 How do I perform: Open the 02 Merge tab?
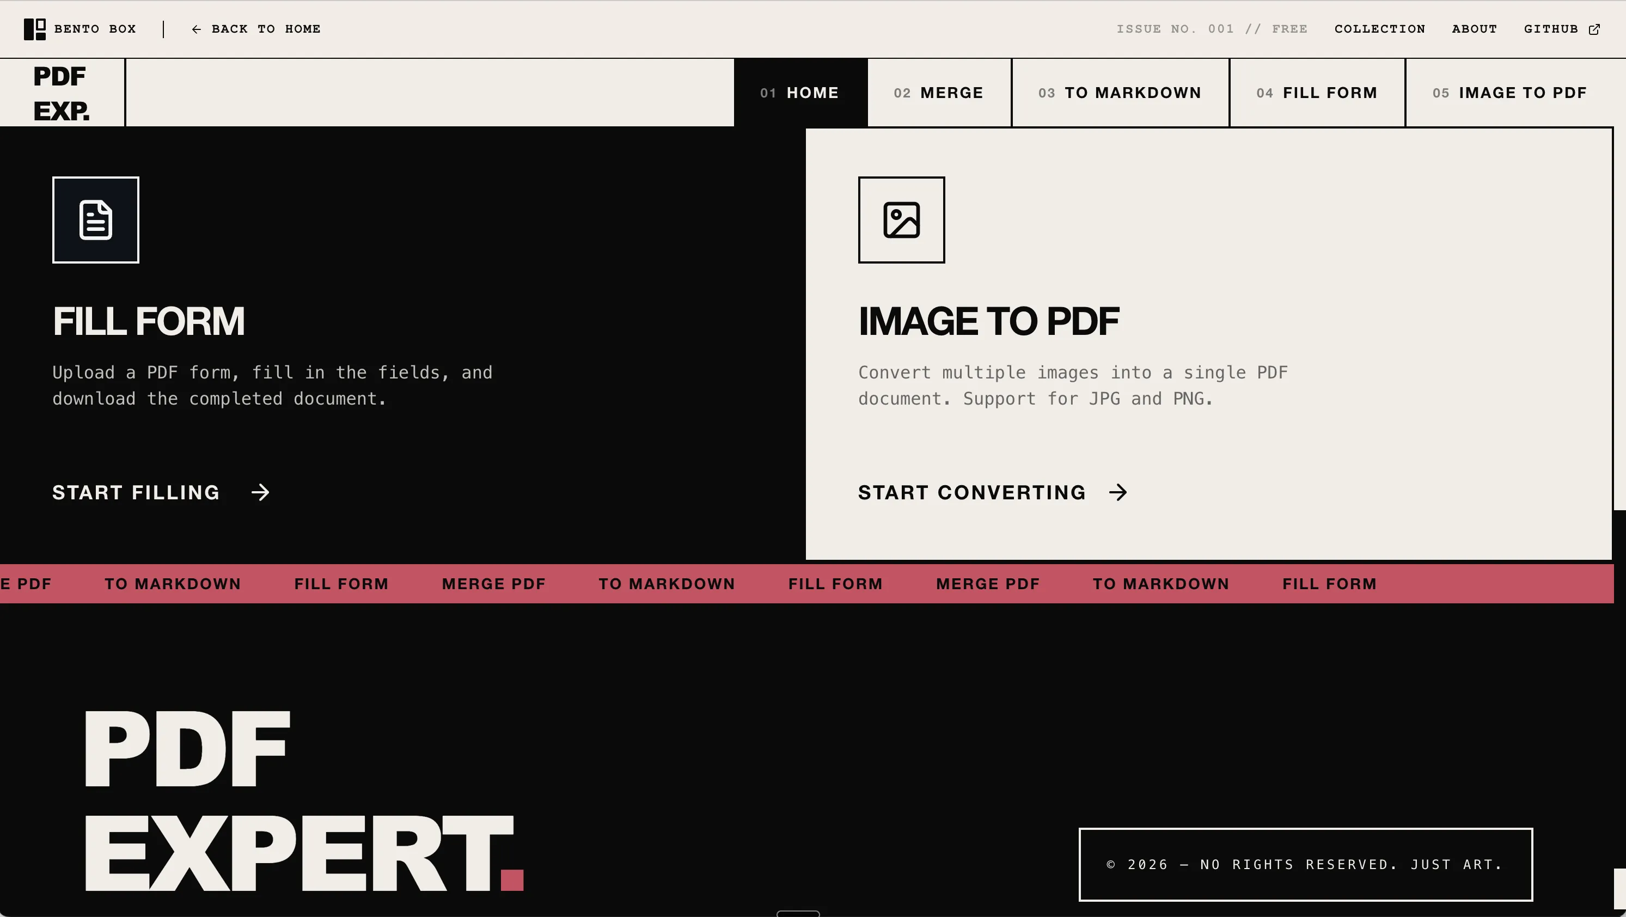939,93
